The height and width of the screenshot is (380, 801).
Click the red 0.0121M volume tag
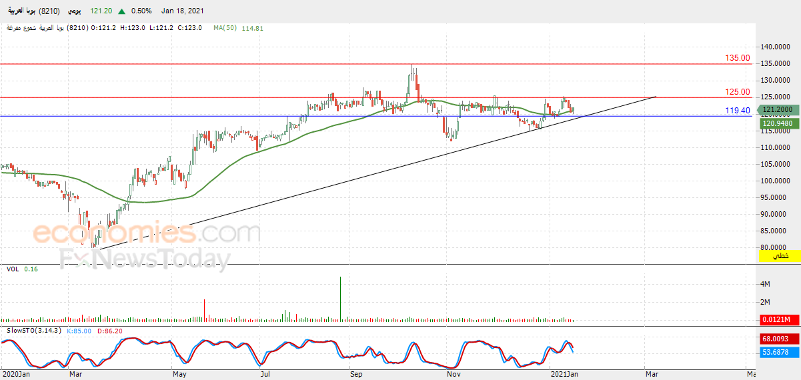click(x=780, y=320)
